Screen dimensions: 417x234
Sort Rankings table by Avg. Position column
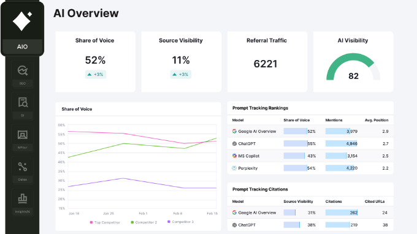377,120
